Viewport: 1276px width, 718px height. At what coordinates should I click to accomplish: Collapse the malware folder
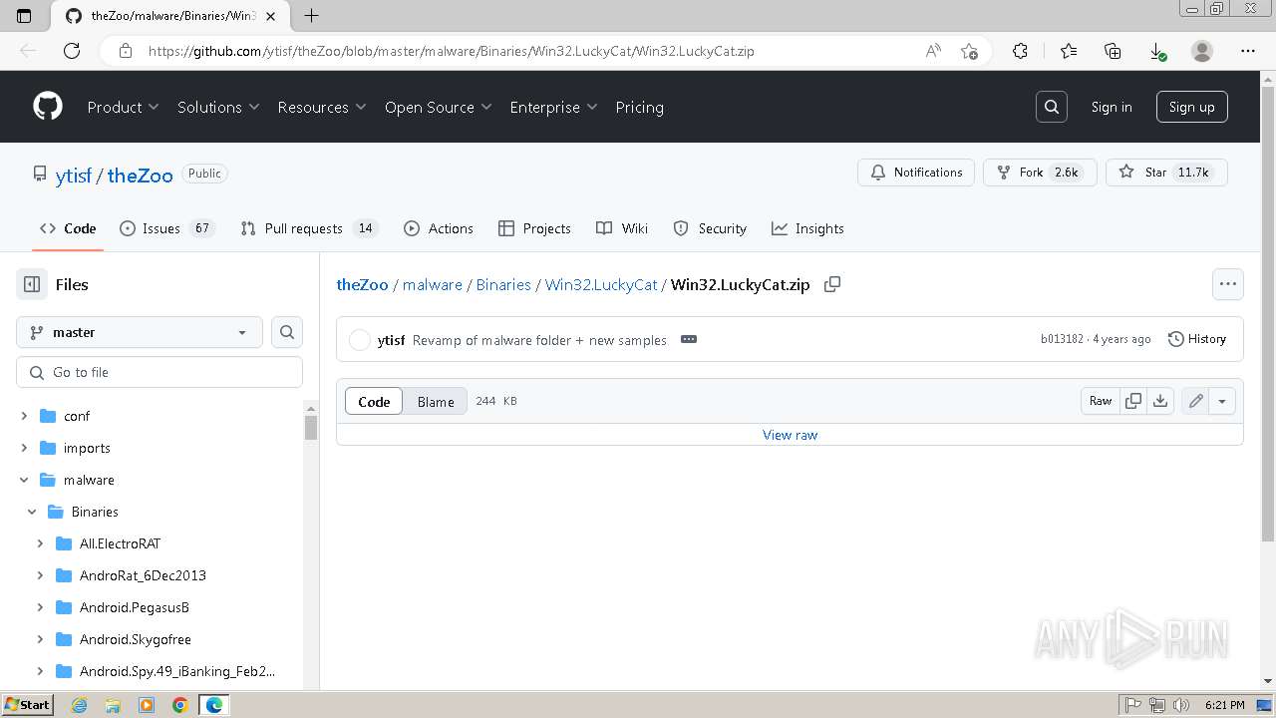[24, 480]
